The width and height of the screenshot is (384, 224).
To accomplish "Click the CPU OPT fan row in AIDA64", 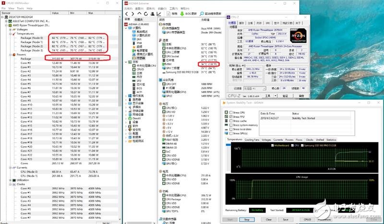I will coord(187,84).
